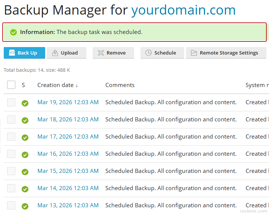Click the Comments column header
The image size is (269, 214).
[x=120, y=85]
